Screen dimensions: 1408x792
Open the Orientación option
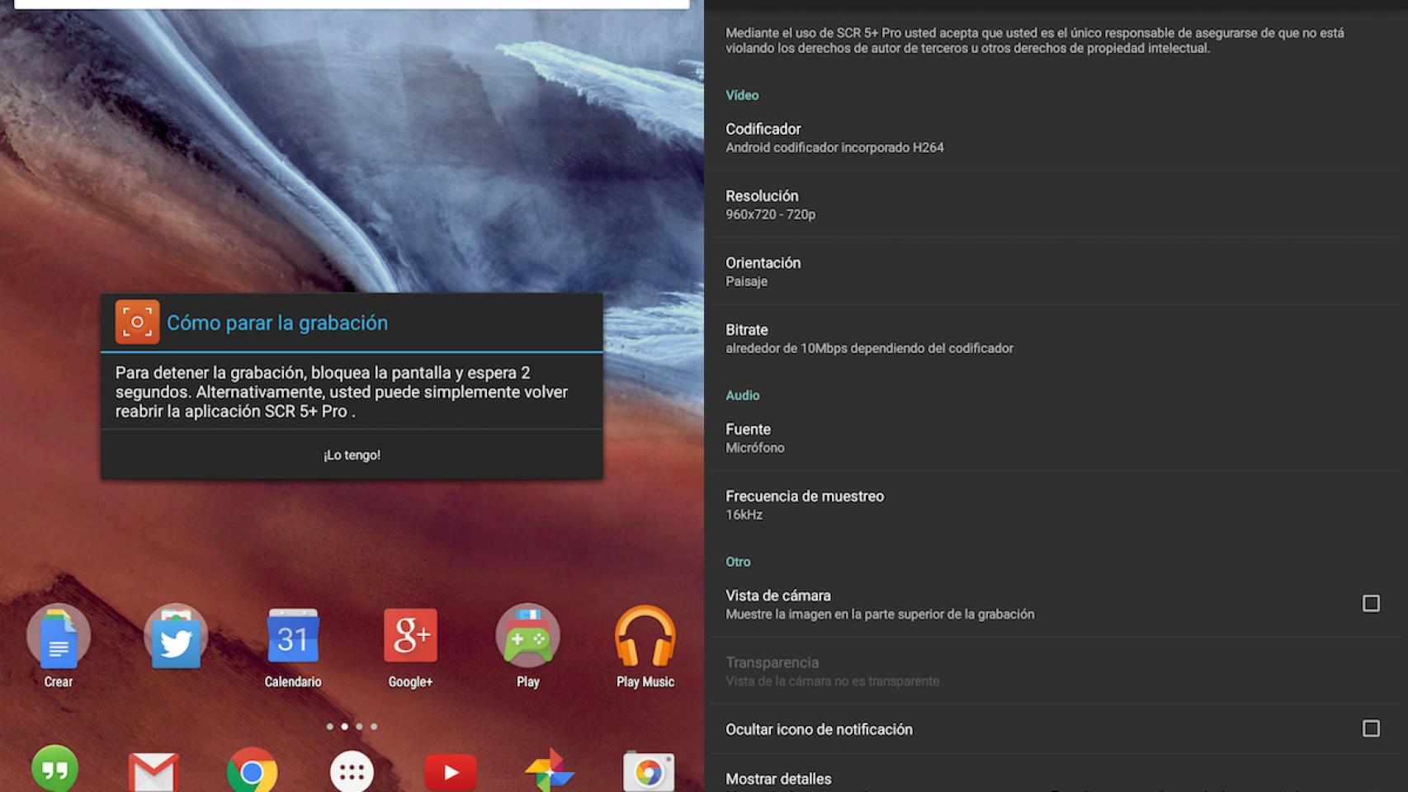click(1056, 271)
